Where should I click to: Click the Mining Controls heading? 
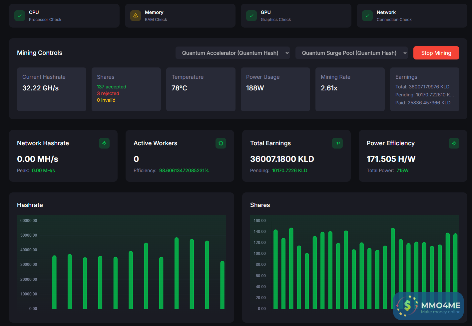40,53
